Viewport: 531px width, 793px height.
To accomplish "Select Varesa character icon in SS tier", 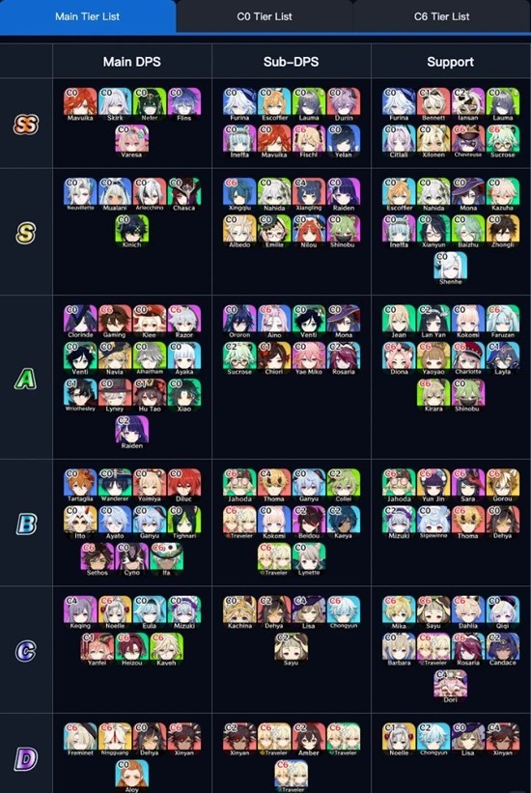I will (x=132, y=142).
